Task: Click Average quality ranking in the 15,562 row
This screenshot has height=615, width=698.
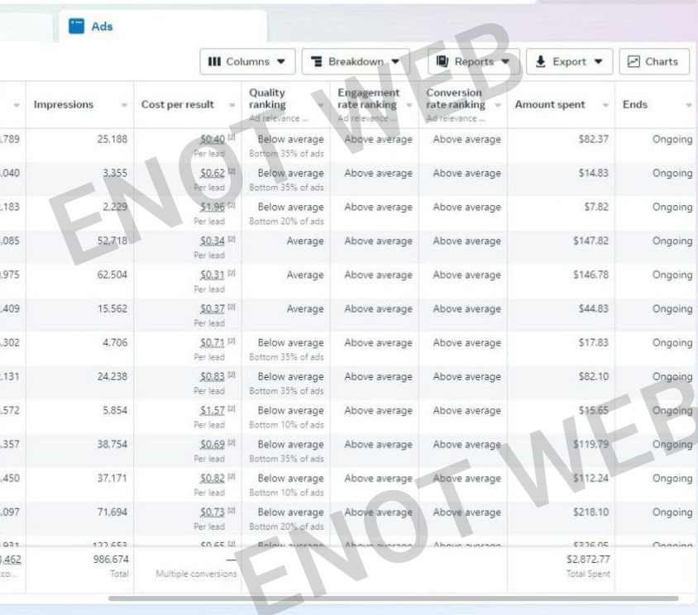Action: click(305, 309)
